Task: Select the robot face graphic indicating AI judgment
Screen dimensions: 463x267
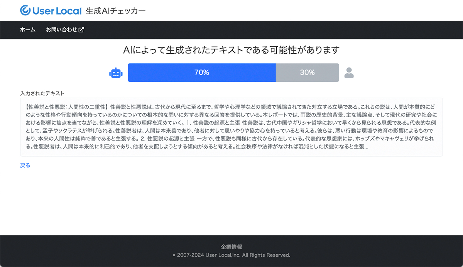Action: click(115, 73)
